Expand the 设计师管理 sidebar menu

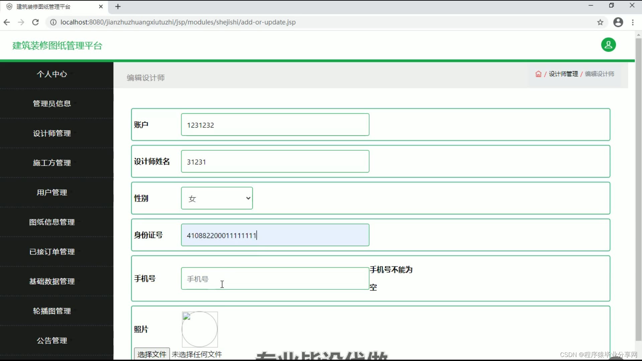52,133
